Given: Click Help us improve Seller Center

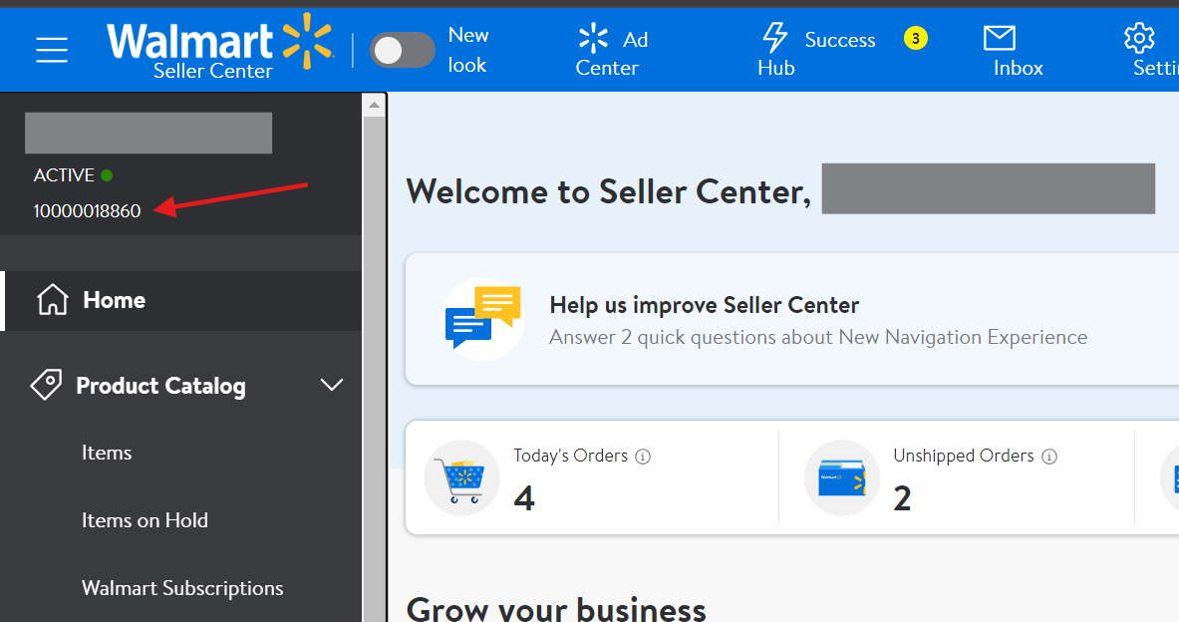Looking at the screenshot, I should [704, 305].
